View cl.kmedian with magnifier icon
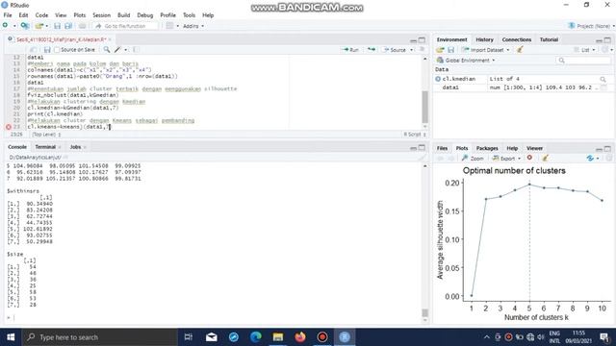 [x=603, y=79]
